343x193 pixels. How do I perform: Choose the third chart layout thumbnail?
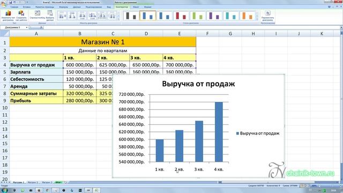click(82, 16)
